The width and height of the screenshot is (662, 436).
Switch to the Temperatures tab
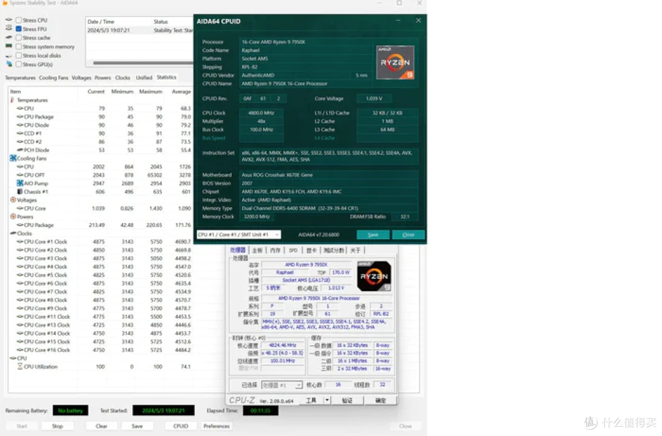(x=20, y=78)
